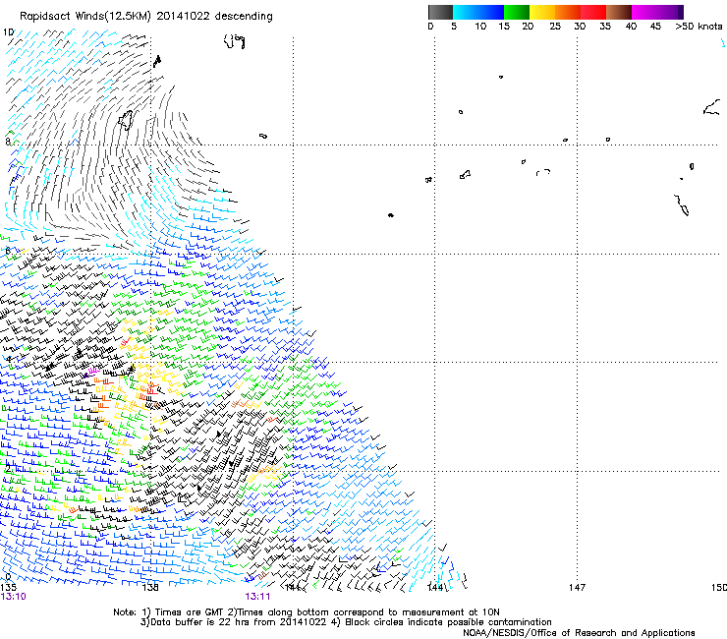Click the '35' label under the color legend

coord(605,27)
